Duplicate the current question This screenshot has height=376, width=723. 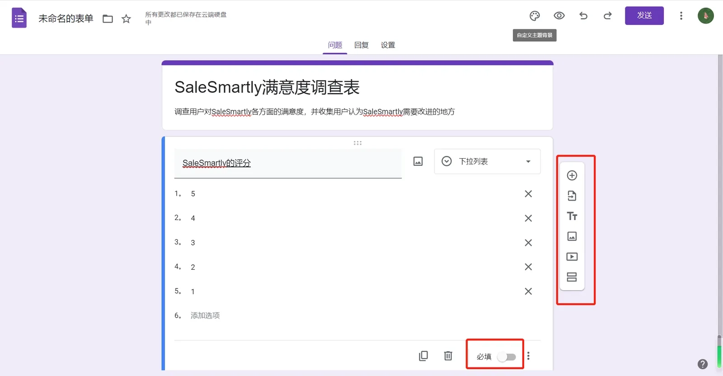[423, 356]
